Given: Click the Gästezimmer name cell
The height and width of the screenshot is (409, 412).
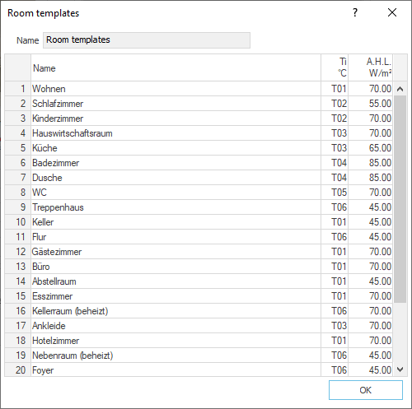Looking at the screenshot, I should pos(176,252).
